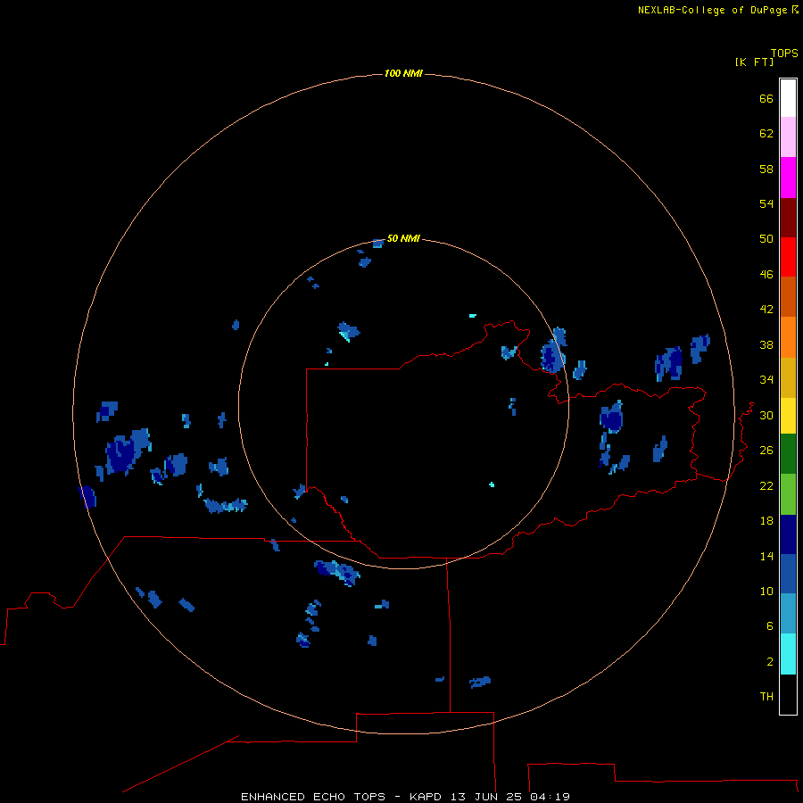Click the cyan swatch above 10 in the legend
This screenshot has height=803, width=803.
[788, 654]
